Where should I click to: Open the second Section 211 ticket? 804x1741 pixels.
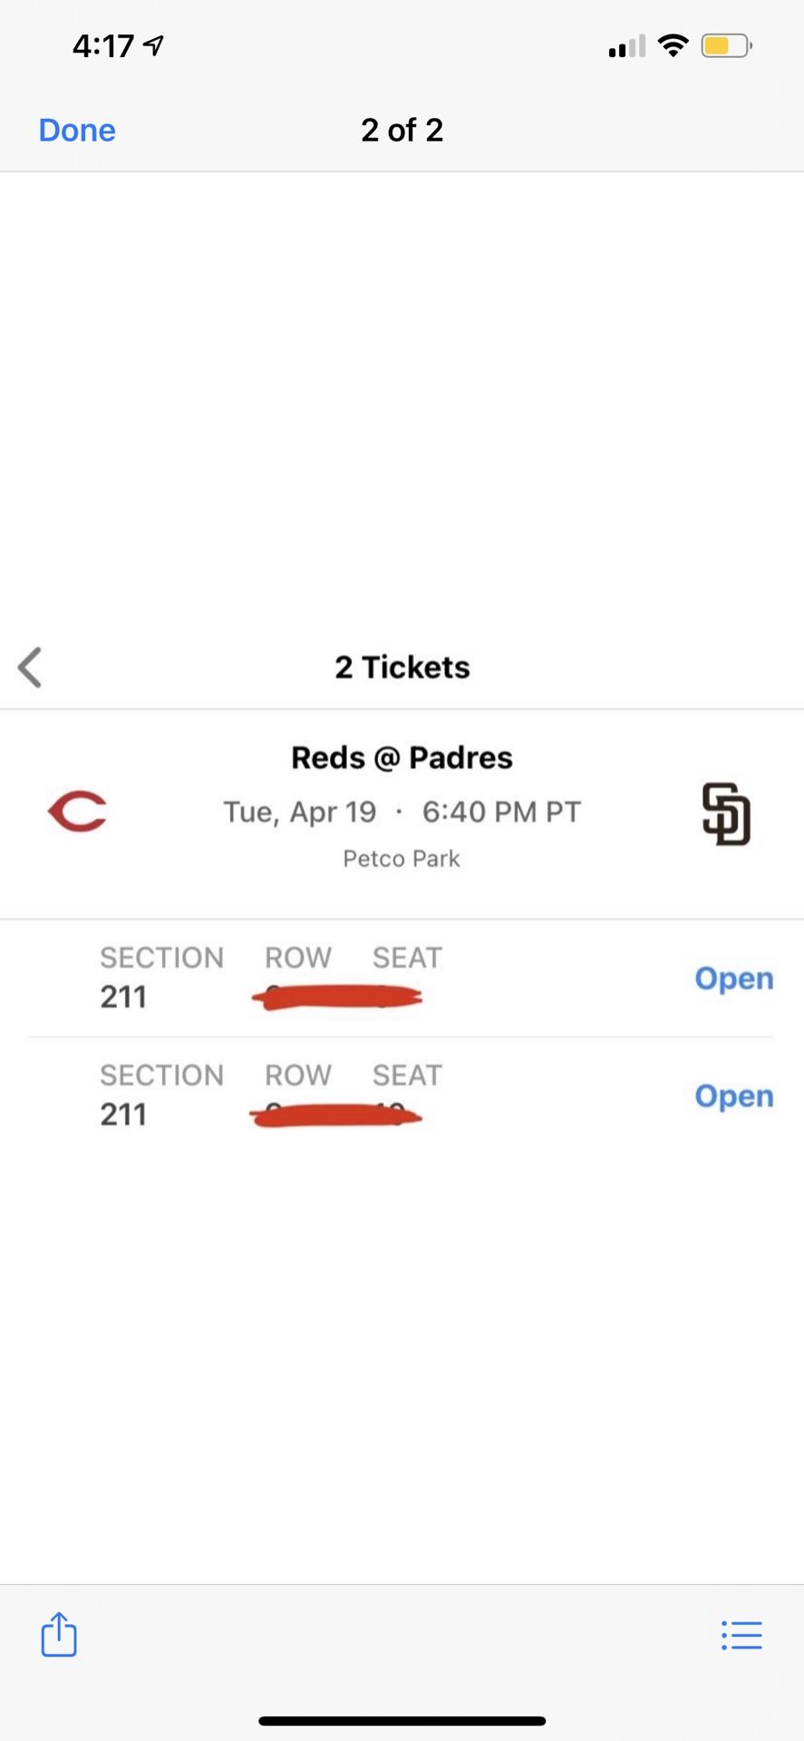coord(733,1096)
